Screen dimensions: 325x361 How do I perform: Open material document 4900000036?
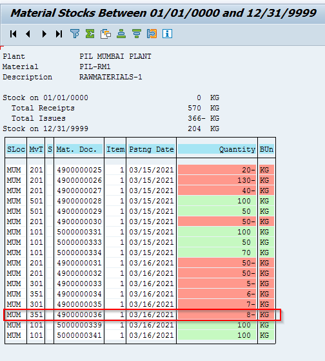click(79, 315)
